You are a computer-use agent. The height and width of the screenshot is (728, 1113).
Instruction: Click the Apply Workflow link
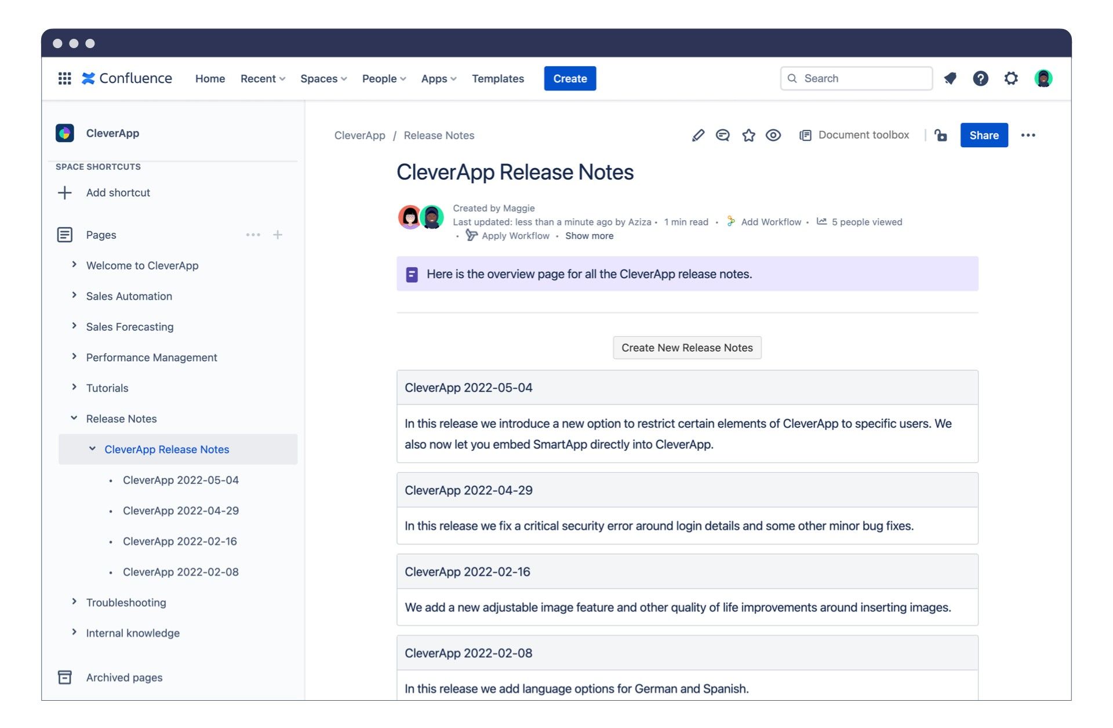pos(515,236)
